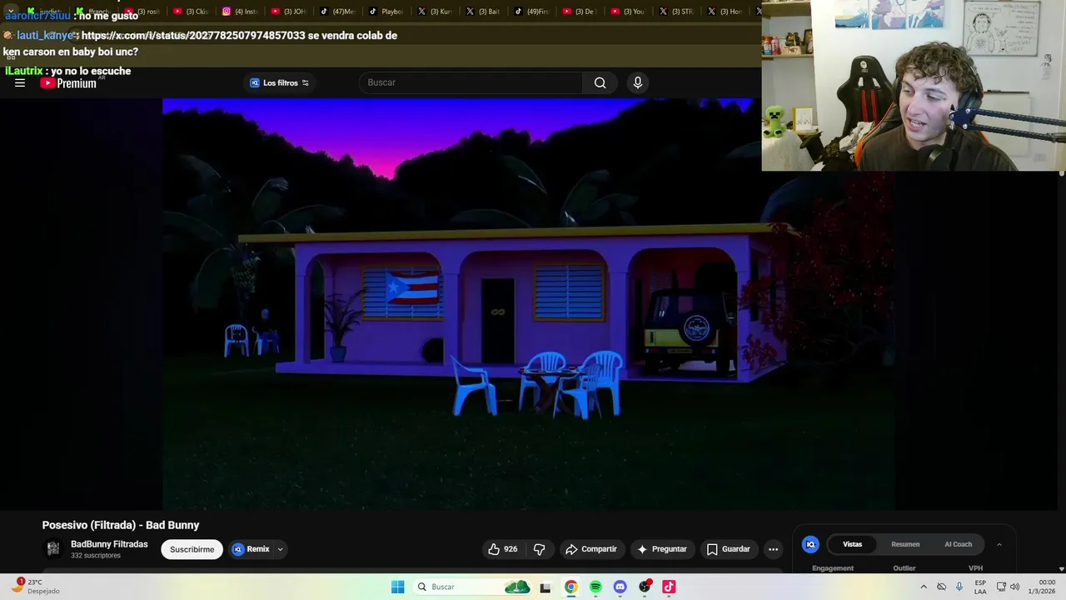The image size is (1066, 600).
Task: Open Google Chrome from the taskbar
Action: 570,587
